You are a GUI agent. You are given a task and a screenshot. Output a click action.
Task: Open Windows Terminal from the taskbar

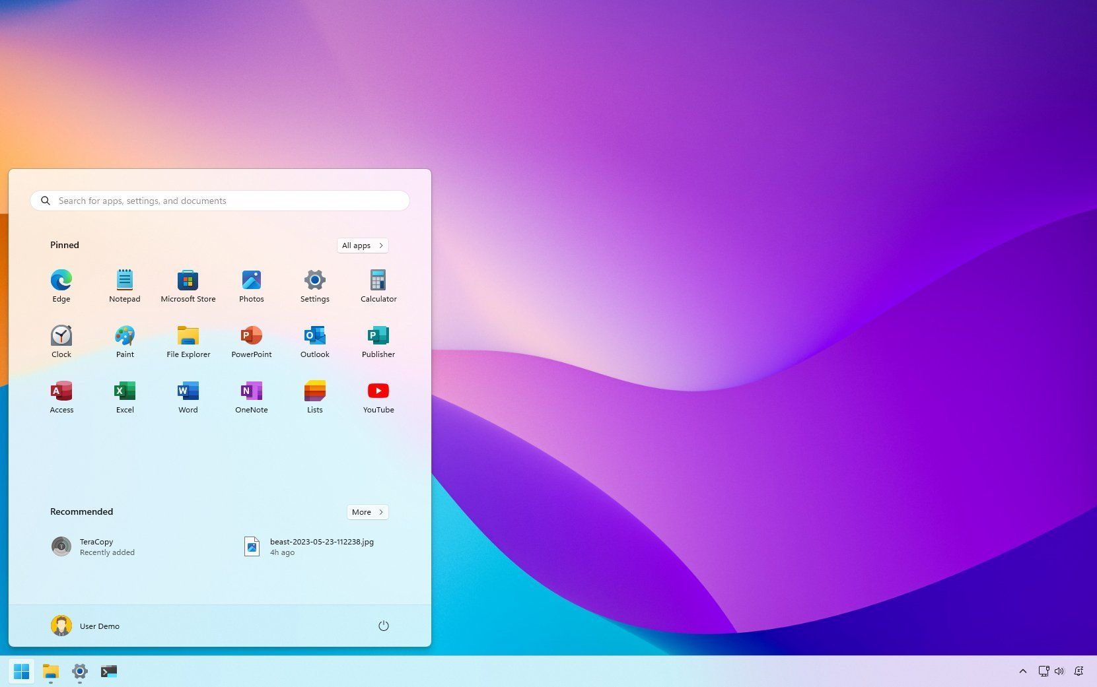(109, 671)
